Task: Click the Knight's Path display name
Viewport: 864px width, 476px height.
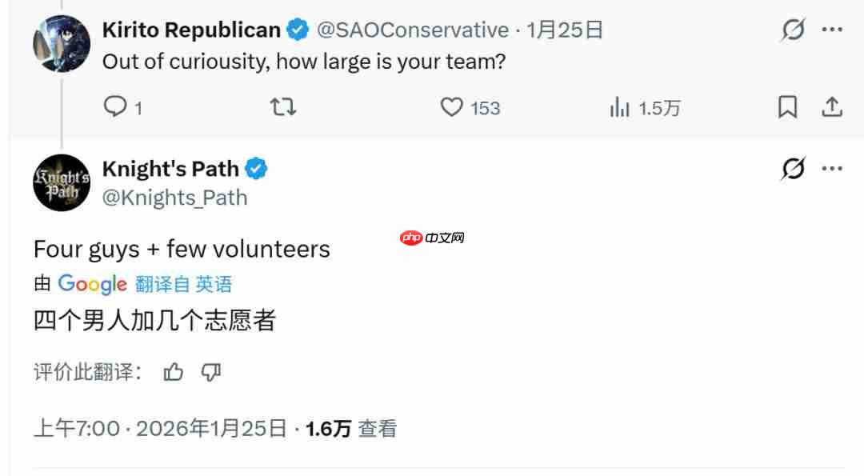Action: tap(170, 169)
